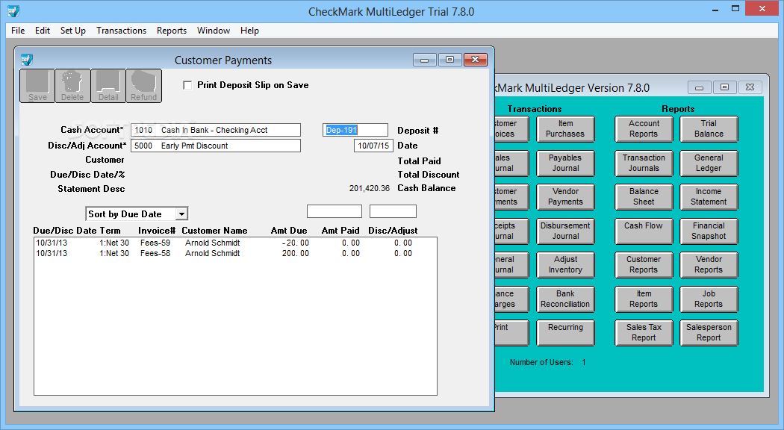Open the Window menu
Viewport: 784px width, 430px height.
[214, 31]
